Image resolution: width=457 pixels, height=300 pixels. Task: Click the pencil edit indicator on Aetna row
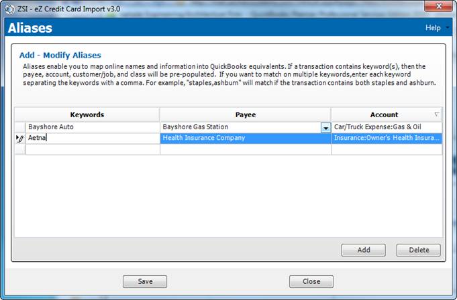pos(19,138)
